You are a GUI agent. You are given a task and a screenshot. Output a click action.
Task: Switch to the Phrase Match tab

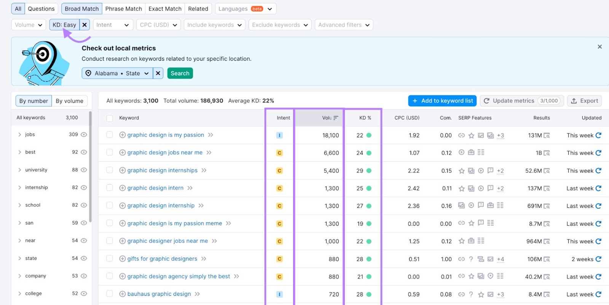[123, 9]
